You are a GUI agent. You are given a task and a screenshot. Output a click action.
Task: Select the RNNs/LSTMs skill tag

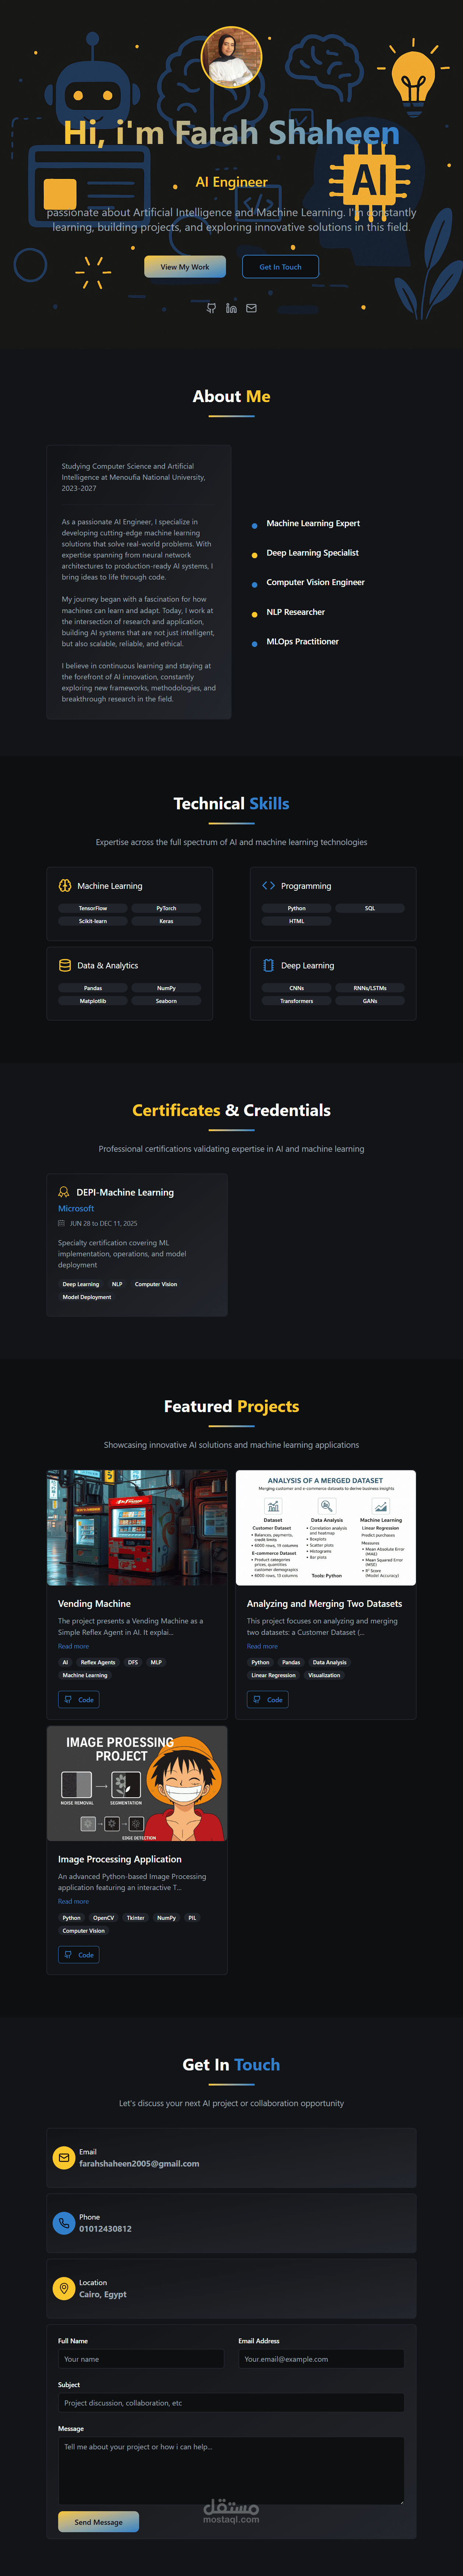pos(370,988)
